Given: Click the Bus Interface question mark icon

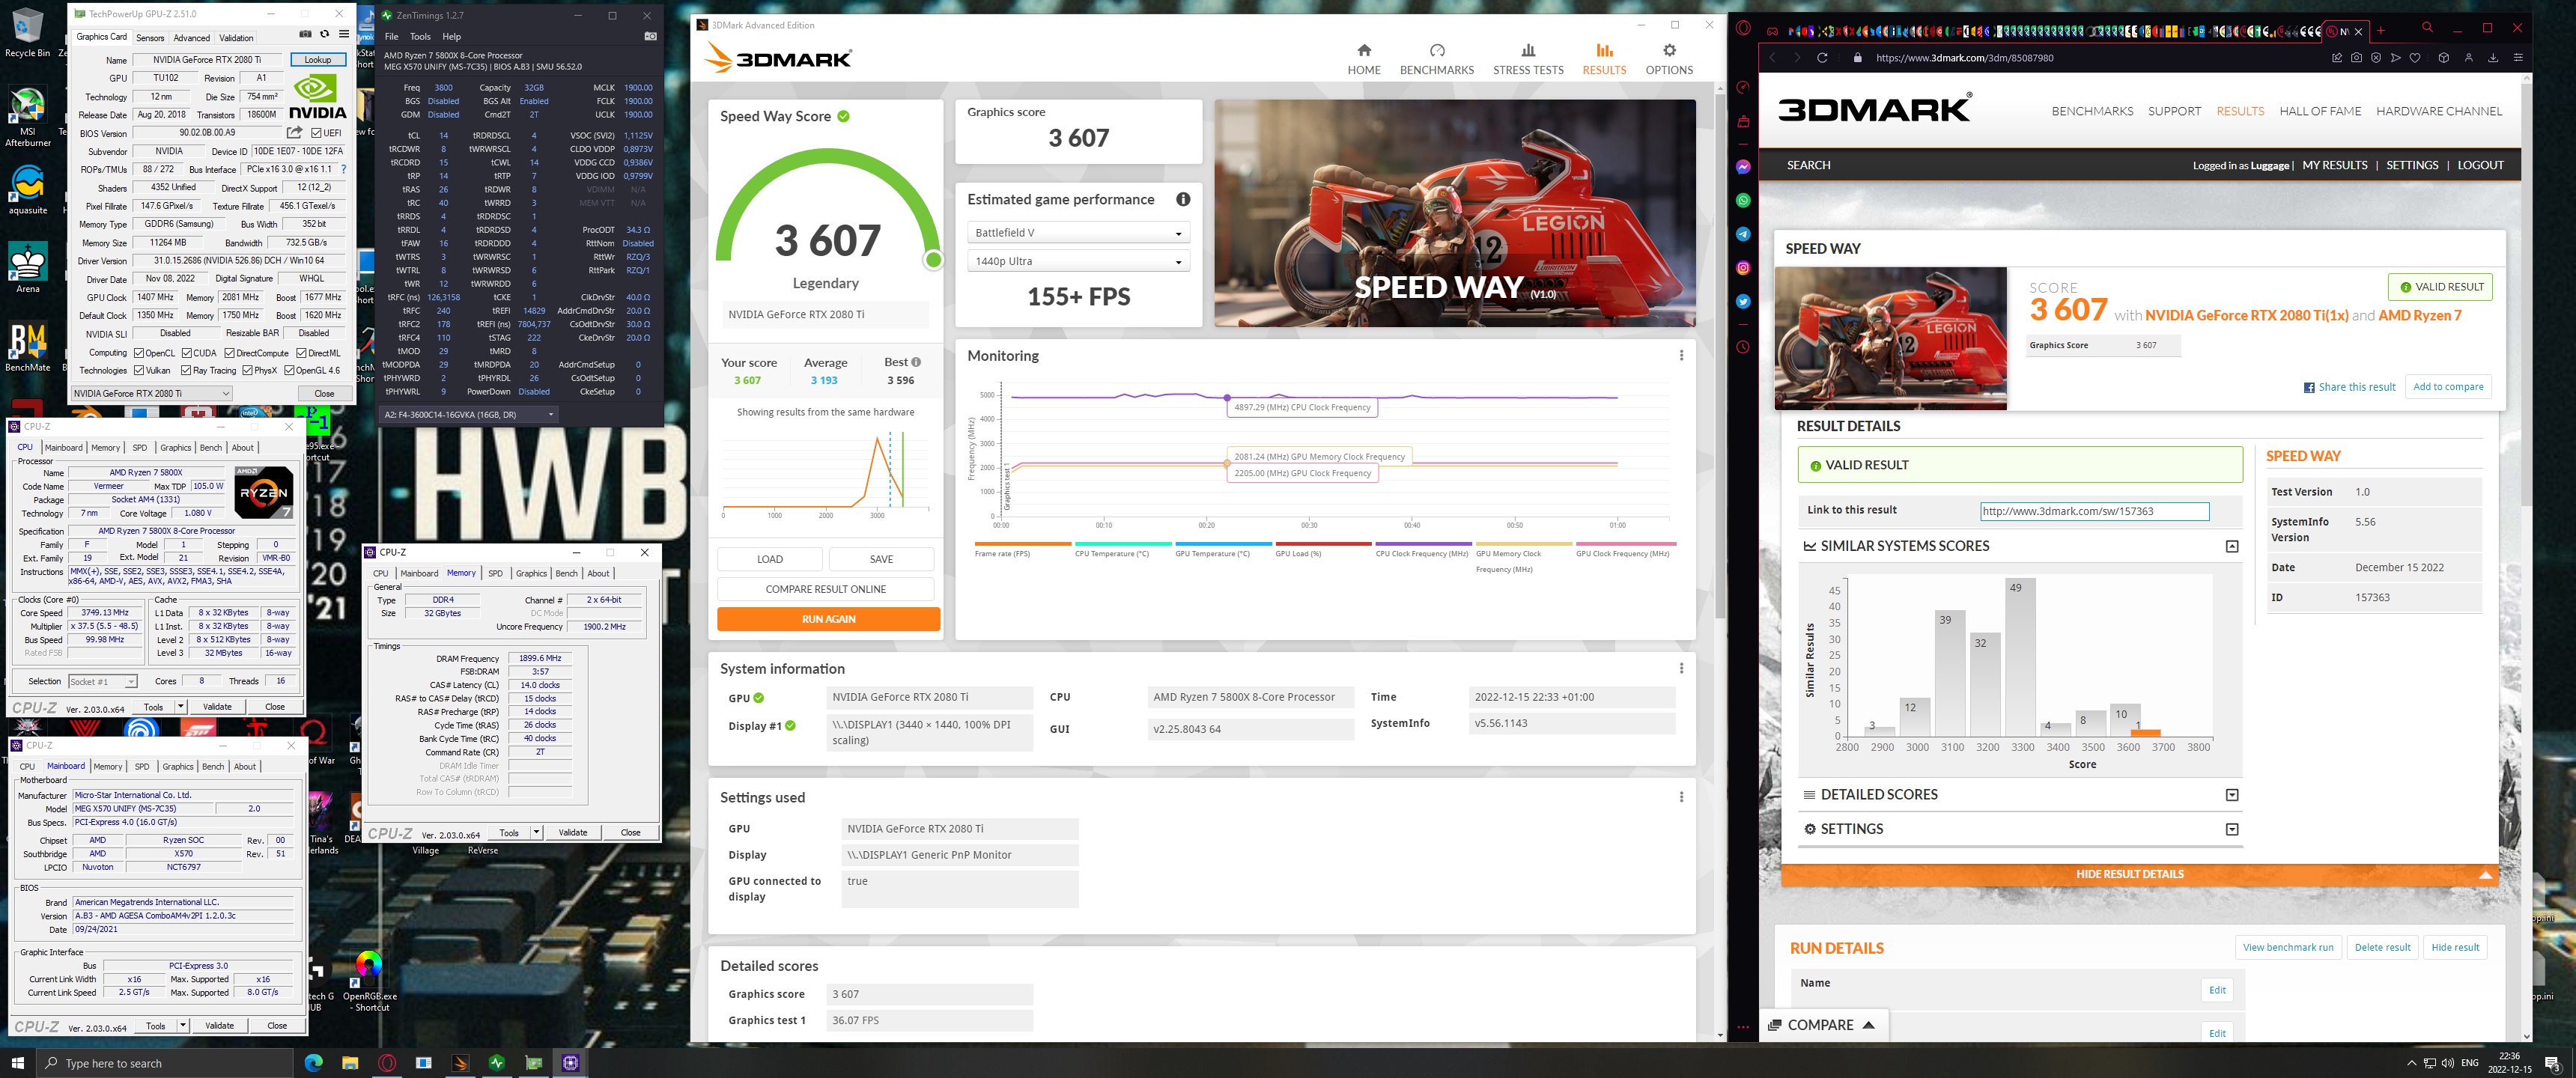Looking at the screenshot, I should 343,169.
